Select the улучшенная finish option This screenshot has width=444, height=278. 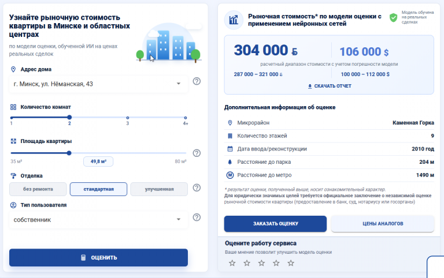coord(159,189)
